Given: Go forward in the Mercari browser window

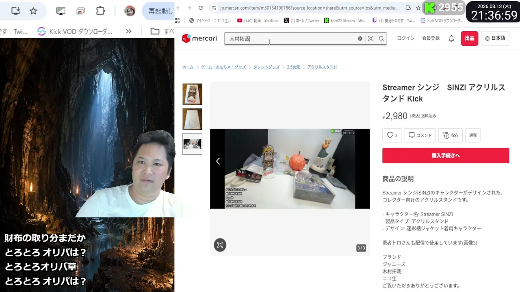Looking at the screenshot, I should tap(189, 8).
